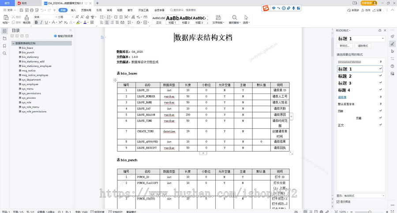The image size is (397, 213).
Task: Open the font size dropdown
Action: tap(72, 17)
